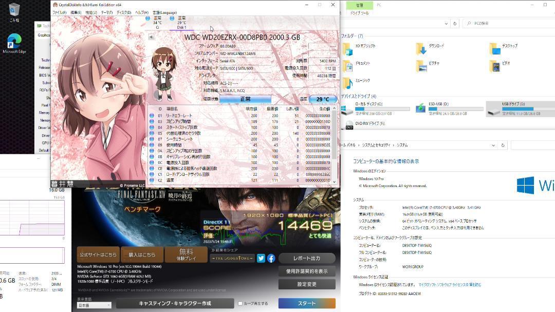555x312 pixels.
Task: Click the Explorer refresh button
Action: coord(455,23)
